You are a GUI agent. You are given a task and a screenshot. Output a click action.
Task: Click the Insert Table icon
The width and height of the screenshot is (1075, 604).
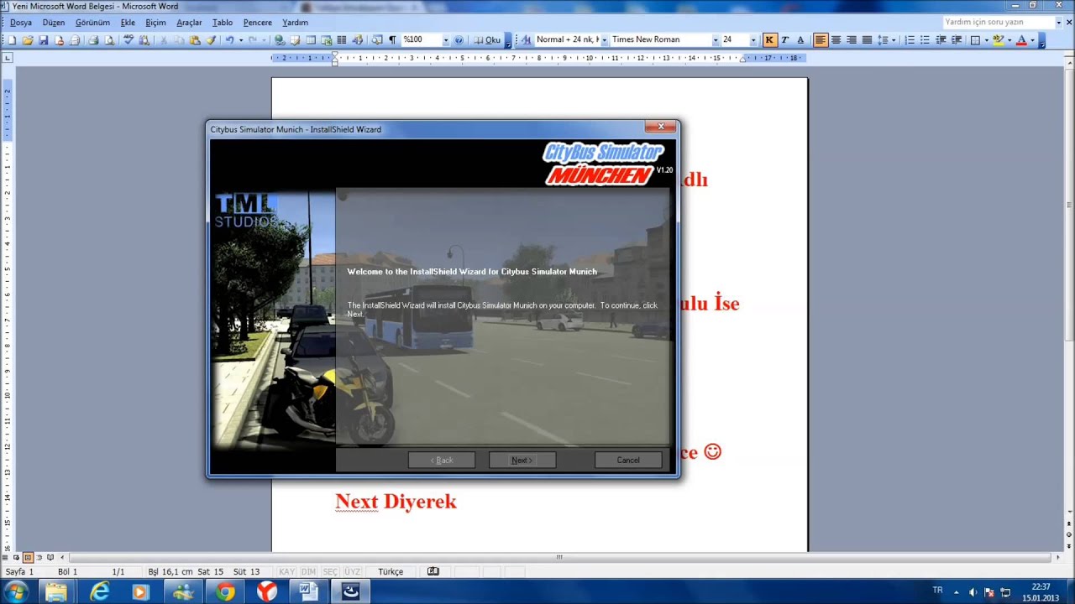(311, 39)
